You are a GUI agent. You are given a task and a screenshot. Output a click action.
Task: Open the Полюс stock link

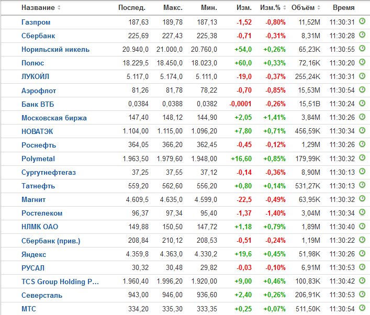point(32,63)
